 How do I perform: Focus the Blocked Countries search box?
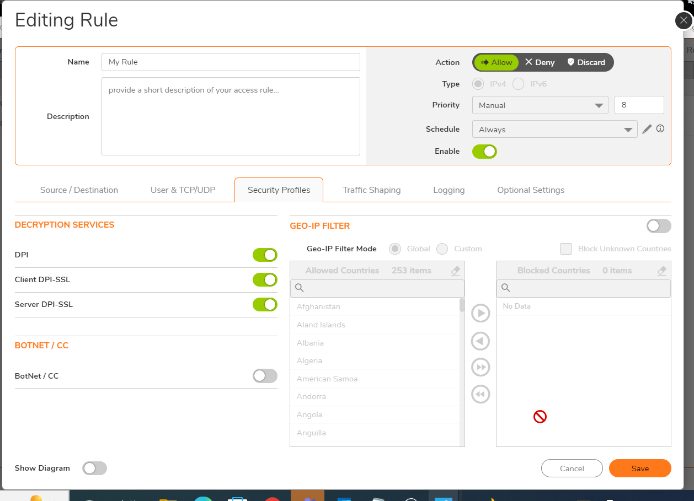584,288
